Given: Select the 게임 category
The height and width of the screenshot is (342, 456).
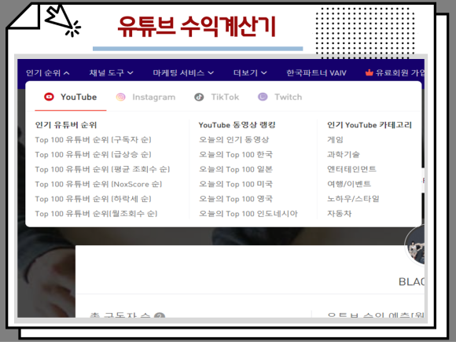Looking at the screenshot, I should coord(335,140).
